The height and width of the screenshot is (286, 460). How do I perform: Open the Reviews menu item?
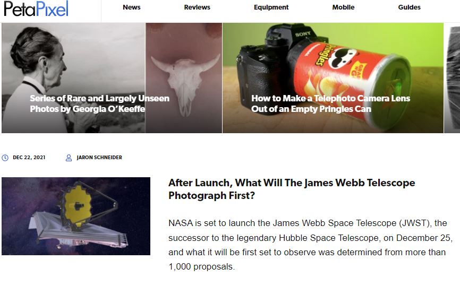pyautogui.click(x=197, y=7)
